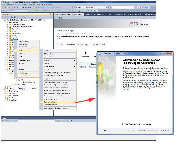Open the master database dropdown
The height and width of the screenshot is (150, 180).
[x=28, y=11]
